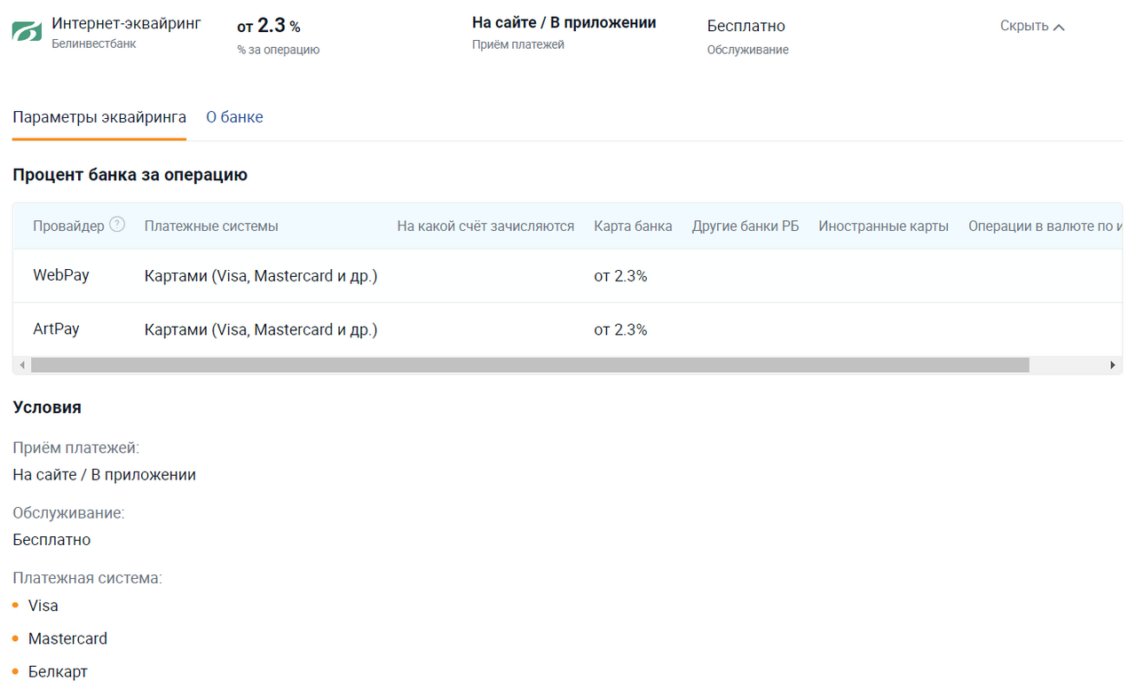Click the от 2.3% rate in the WebPay row

620,276
